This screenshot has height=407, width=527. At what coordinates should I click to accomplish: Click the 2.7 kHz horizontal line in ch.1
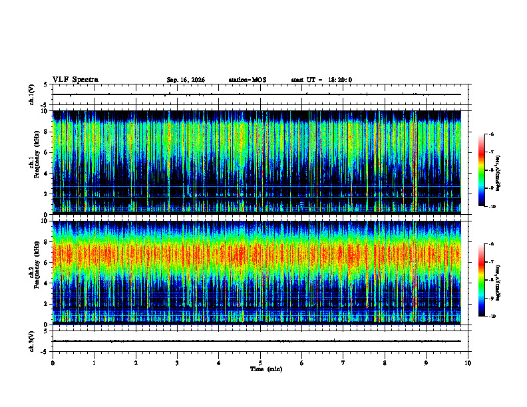coord(257,186)
